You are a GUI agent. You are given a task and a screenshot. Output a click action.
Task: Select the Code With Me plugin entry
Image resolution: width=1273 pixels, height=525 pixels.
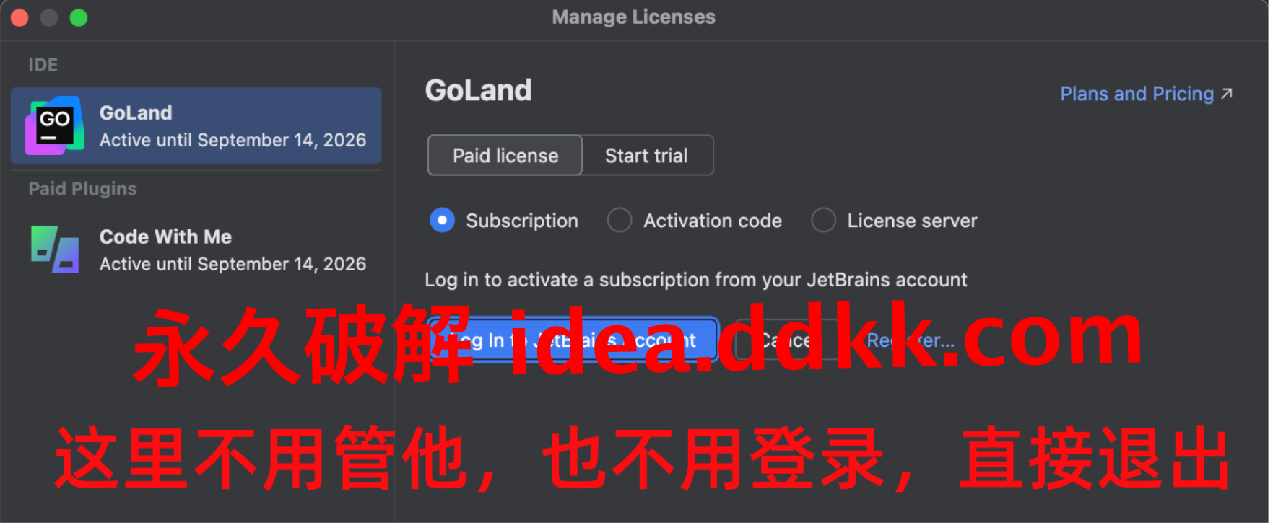coord(196,250)
